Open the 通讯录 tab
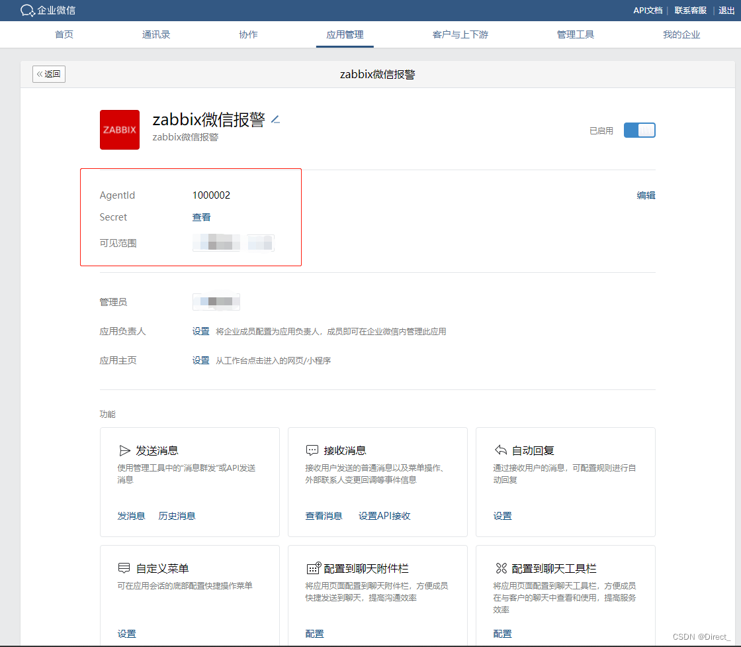 tap(156, 34)
